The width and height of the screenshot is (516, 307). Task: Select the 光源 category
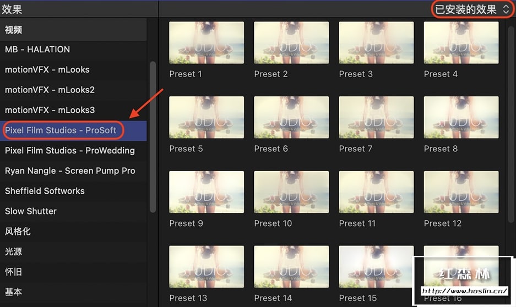[x=73, y=252]
